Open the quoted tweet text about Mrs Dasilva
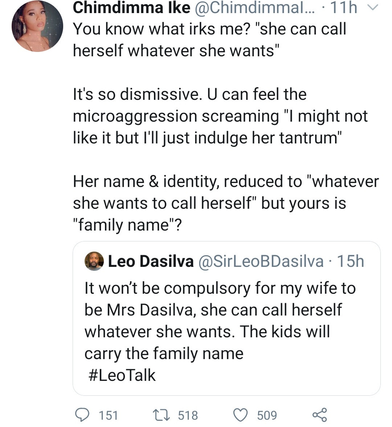The height and width of the screenshot is (427, 392). click(220, 321)
